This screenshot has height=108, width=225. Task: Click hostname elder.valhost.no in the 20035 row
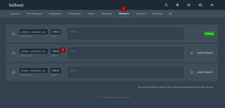pos(33,51)
